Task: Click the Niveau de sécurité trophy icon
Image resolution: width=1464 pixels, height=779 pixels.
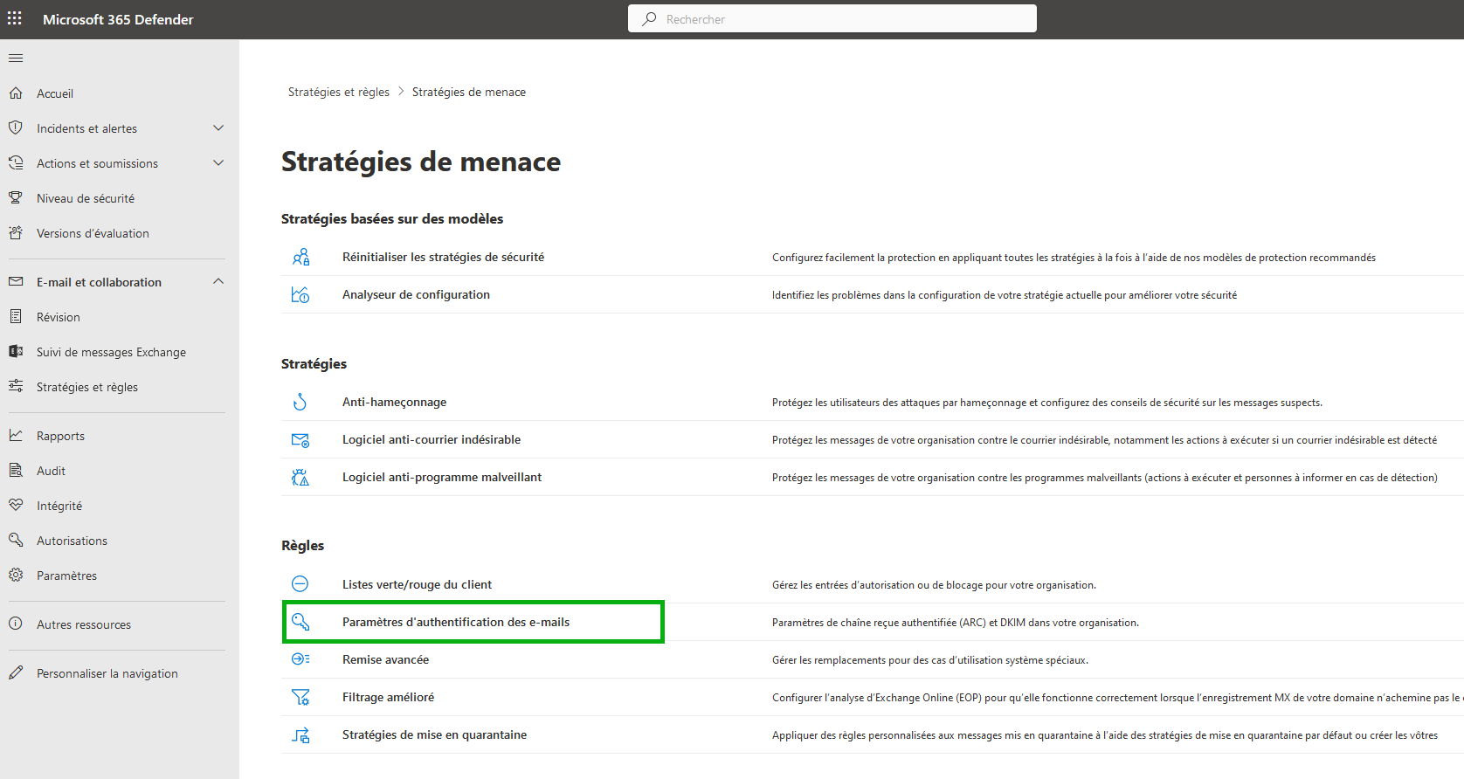Action: pos(16,197)
